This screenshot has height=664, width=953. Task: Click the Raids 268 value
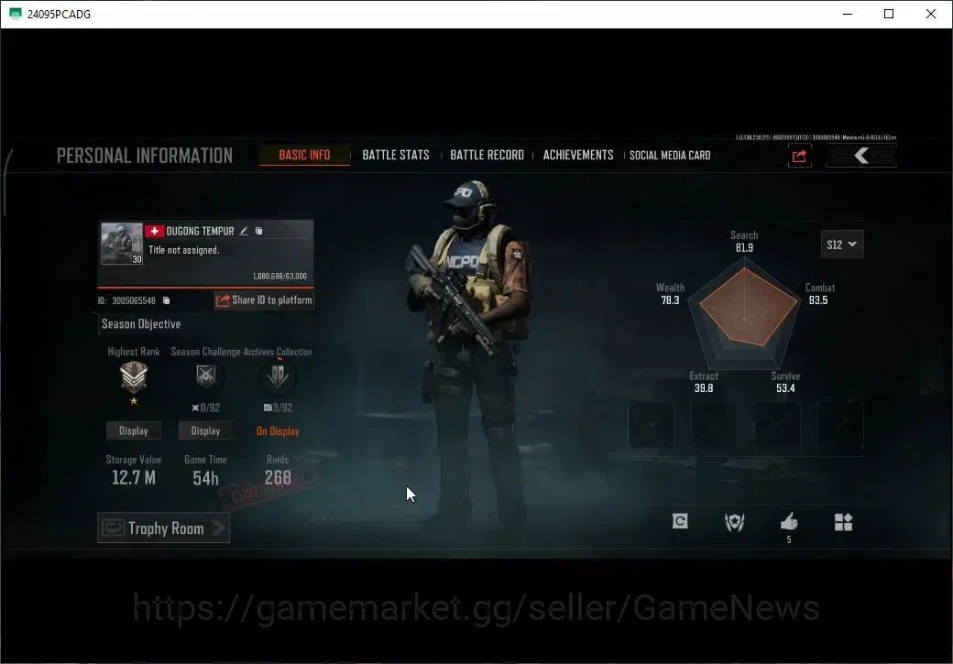(278, 478)
